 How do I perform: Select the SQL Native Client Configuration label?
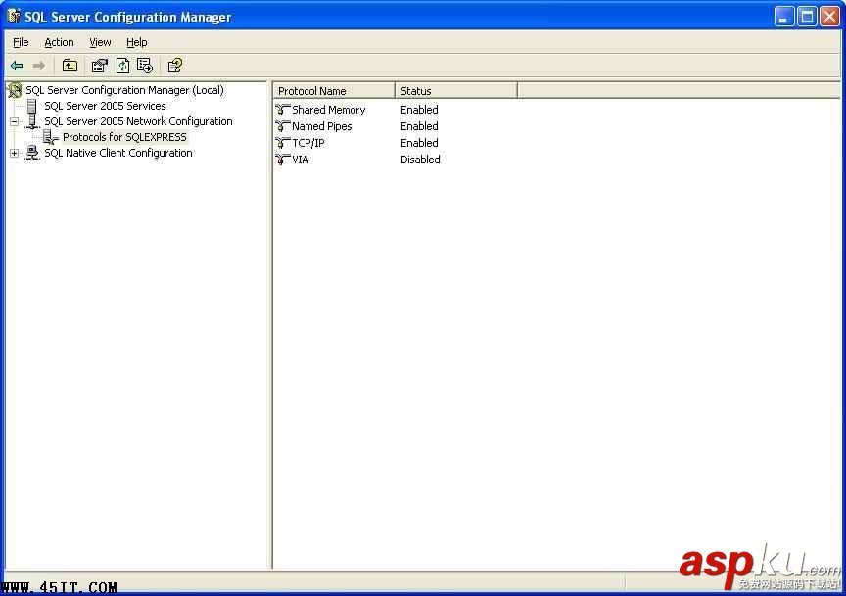[118, 153]
